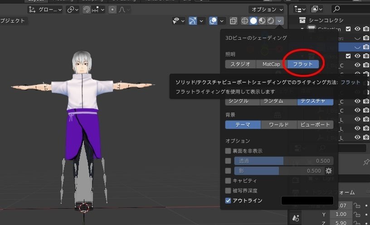Screen dimensions: 370x225
Task: Toggle the pin icon in properties editor
Action: tap(366, 162)
